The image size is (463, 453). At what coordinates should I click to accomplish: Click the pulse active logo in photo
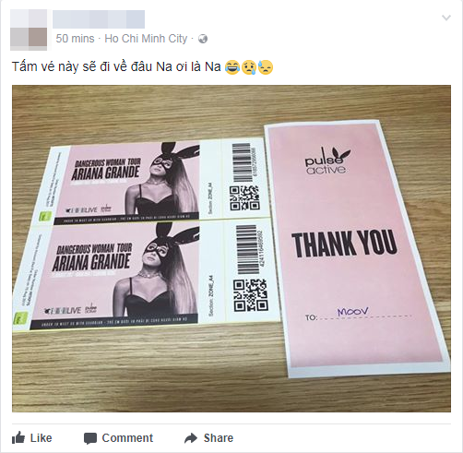click(327, 161)
